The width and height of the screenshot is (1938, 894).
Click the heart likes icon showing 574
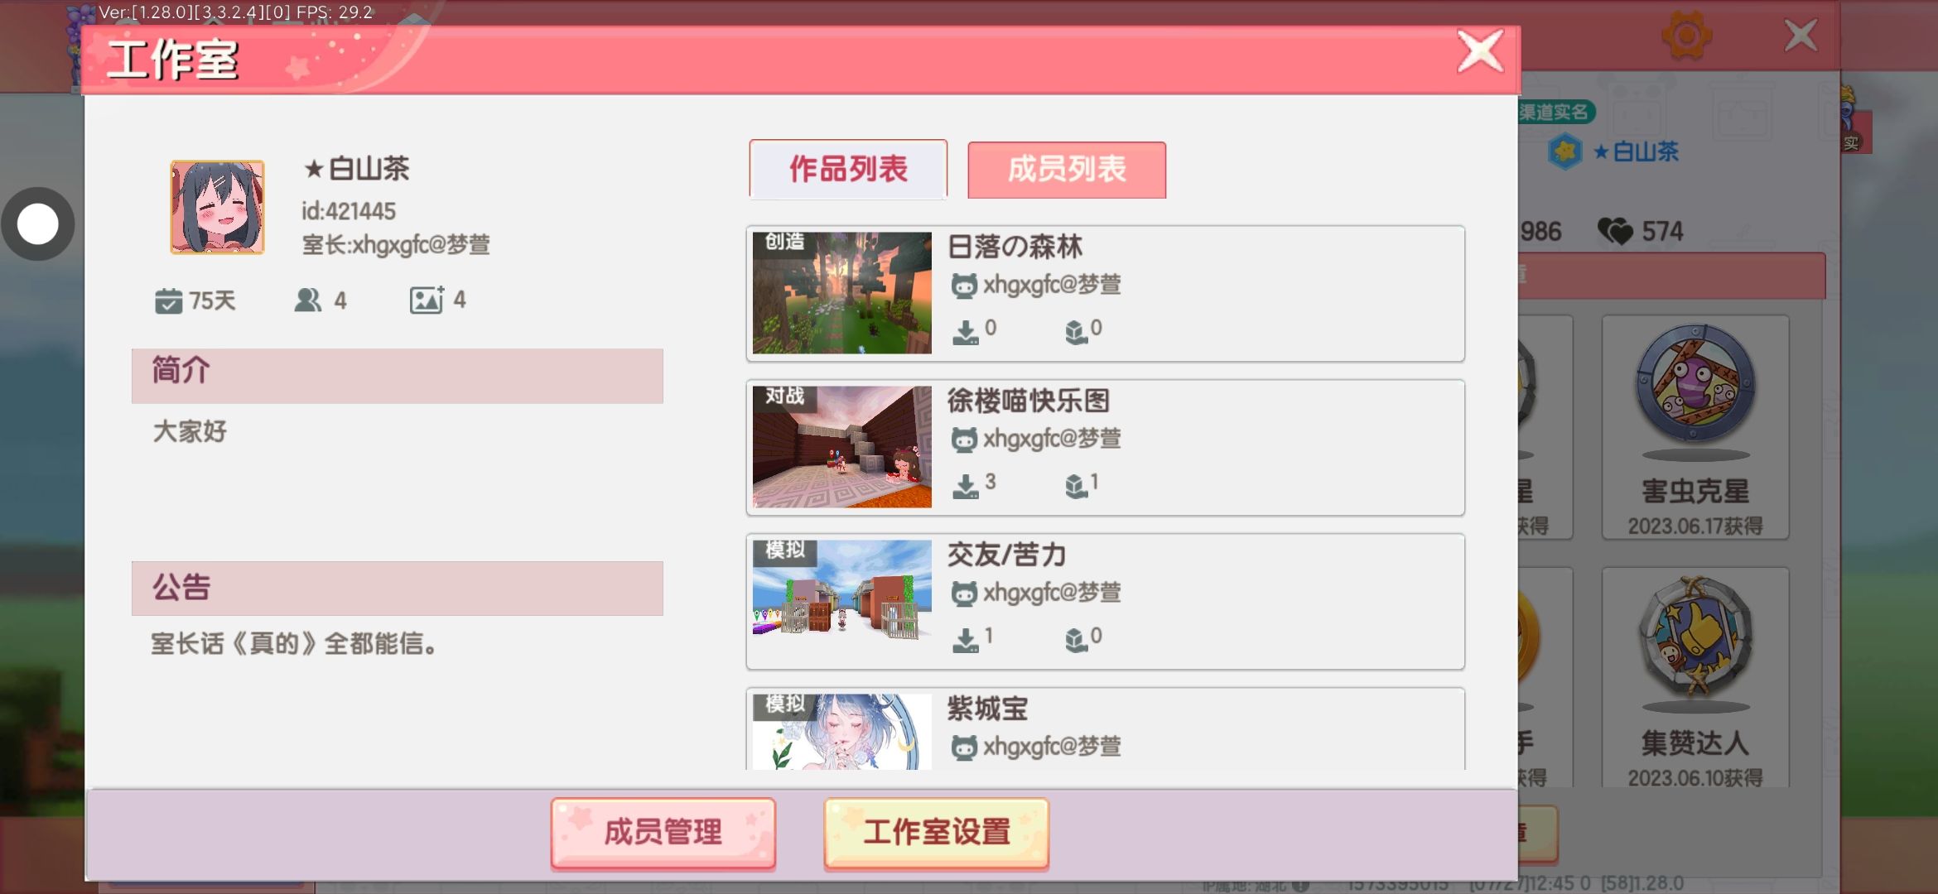pos(1614,231)
